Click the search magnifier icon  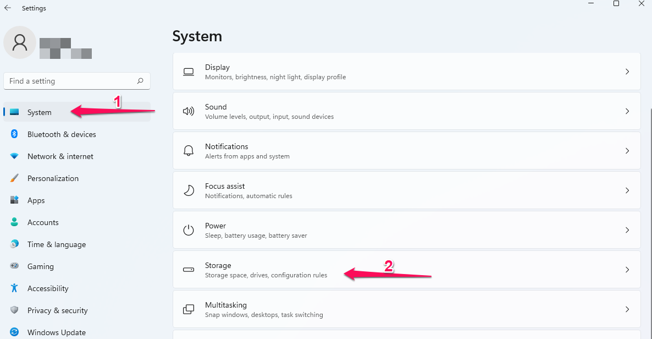coord(140,81)
